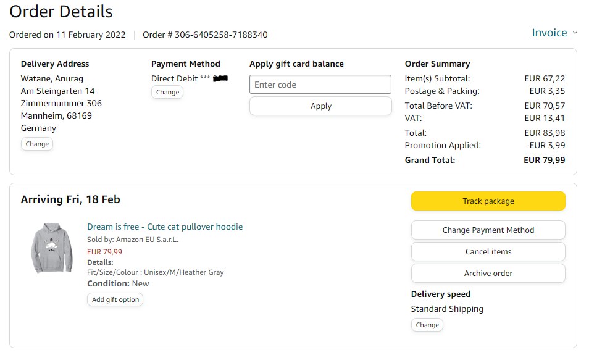Click the 'Arriving Fri, 18 Feb' heading
This screenshot has width=589, height=355.
70,199
